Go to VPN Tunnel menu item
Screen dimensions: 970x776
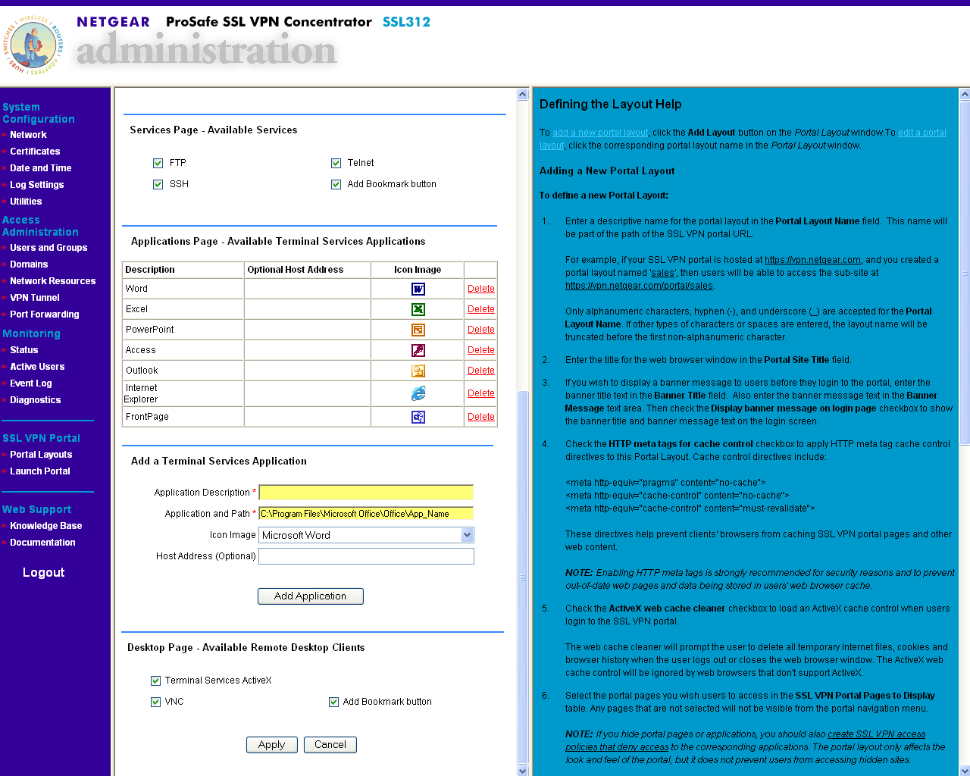(x=35, y=298)
